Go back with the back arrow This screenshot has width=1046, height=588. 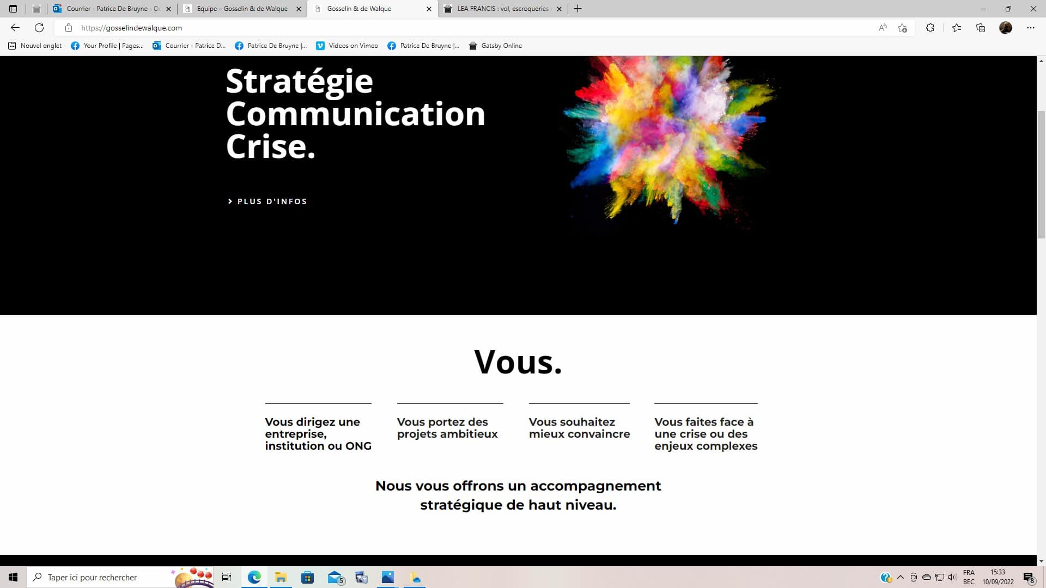pyautogui.click(x=15, y=28)
